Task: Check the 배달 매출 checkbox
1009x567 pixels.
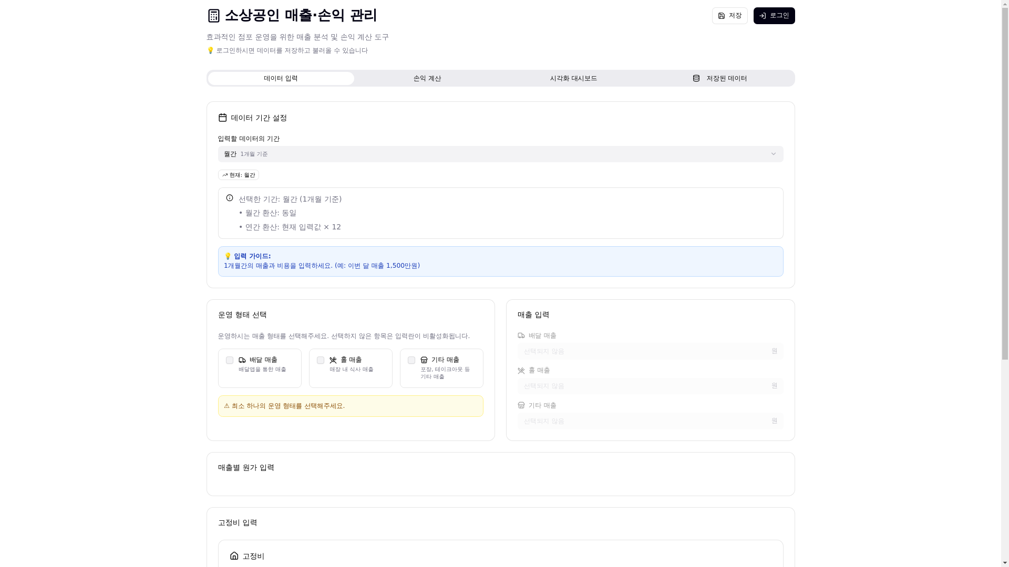Action: (x=230, y=360)
